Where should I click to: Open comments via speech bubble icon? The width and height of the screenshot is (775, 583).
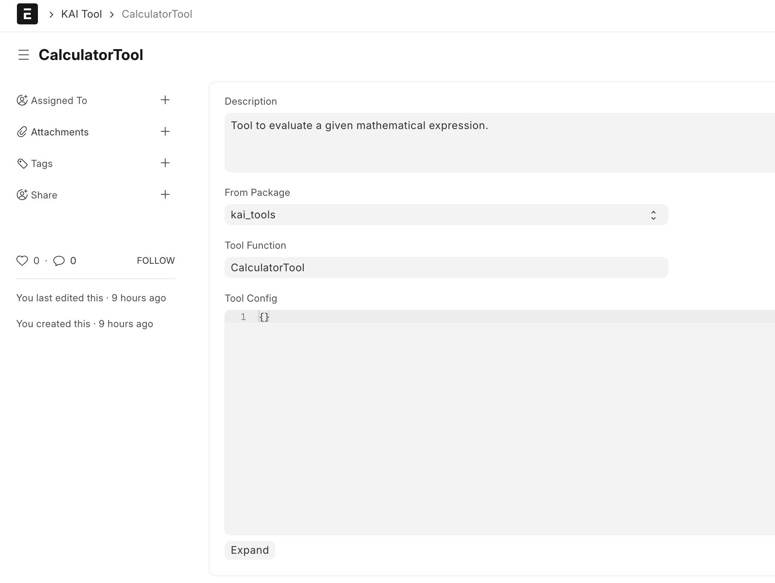tap(59, 260)
